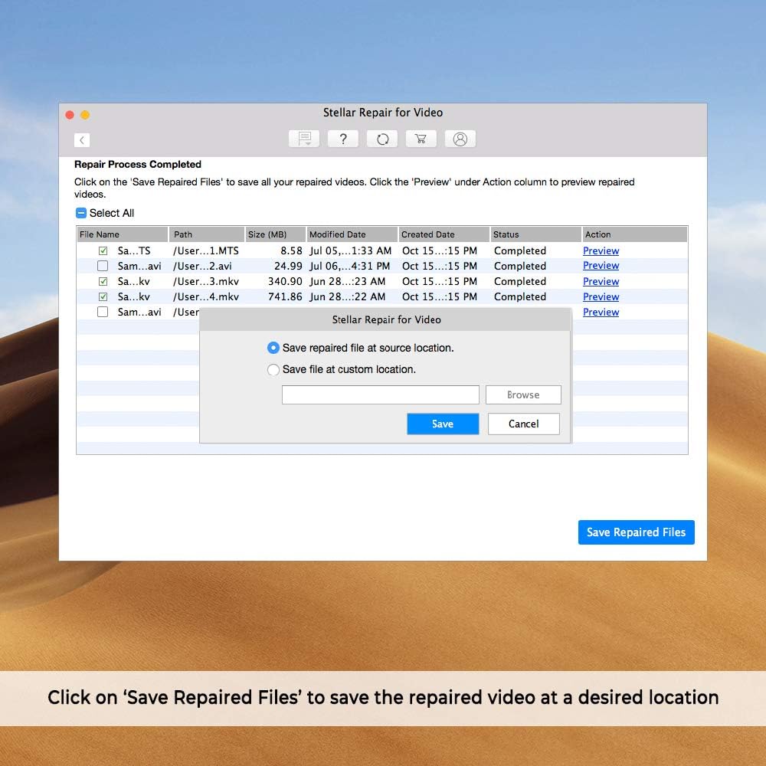Sort files by Modified Date header
Screen dimensions: 766x766
352,234
